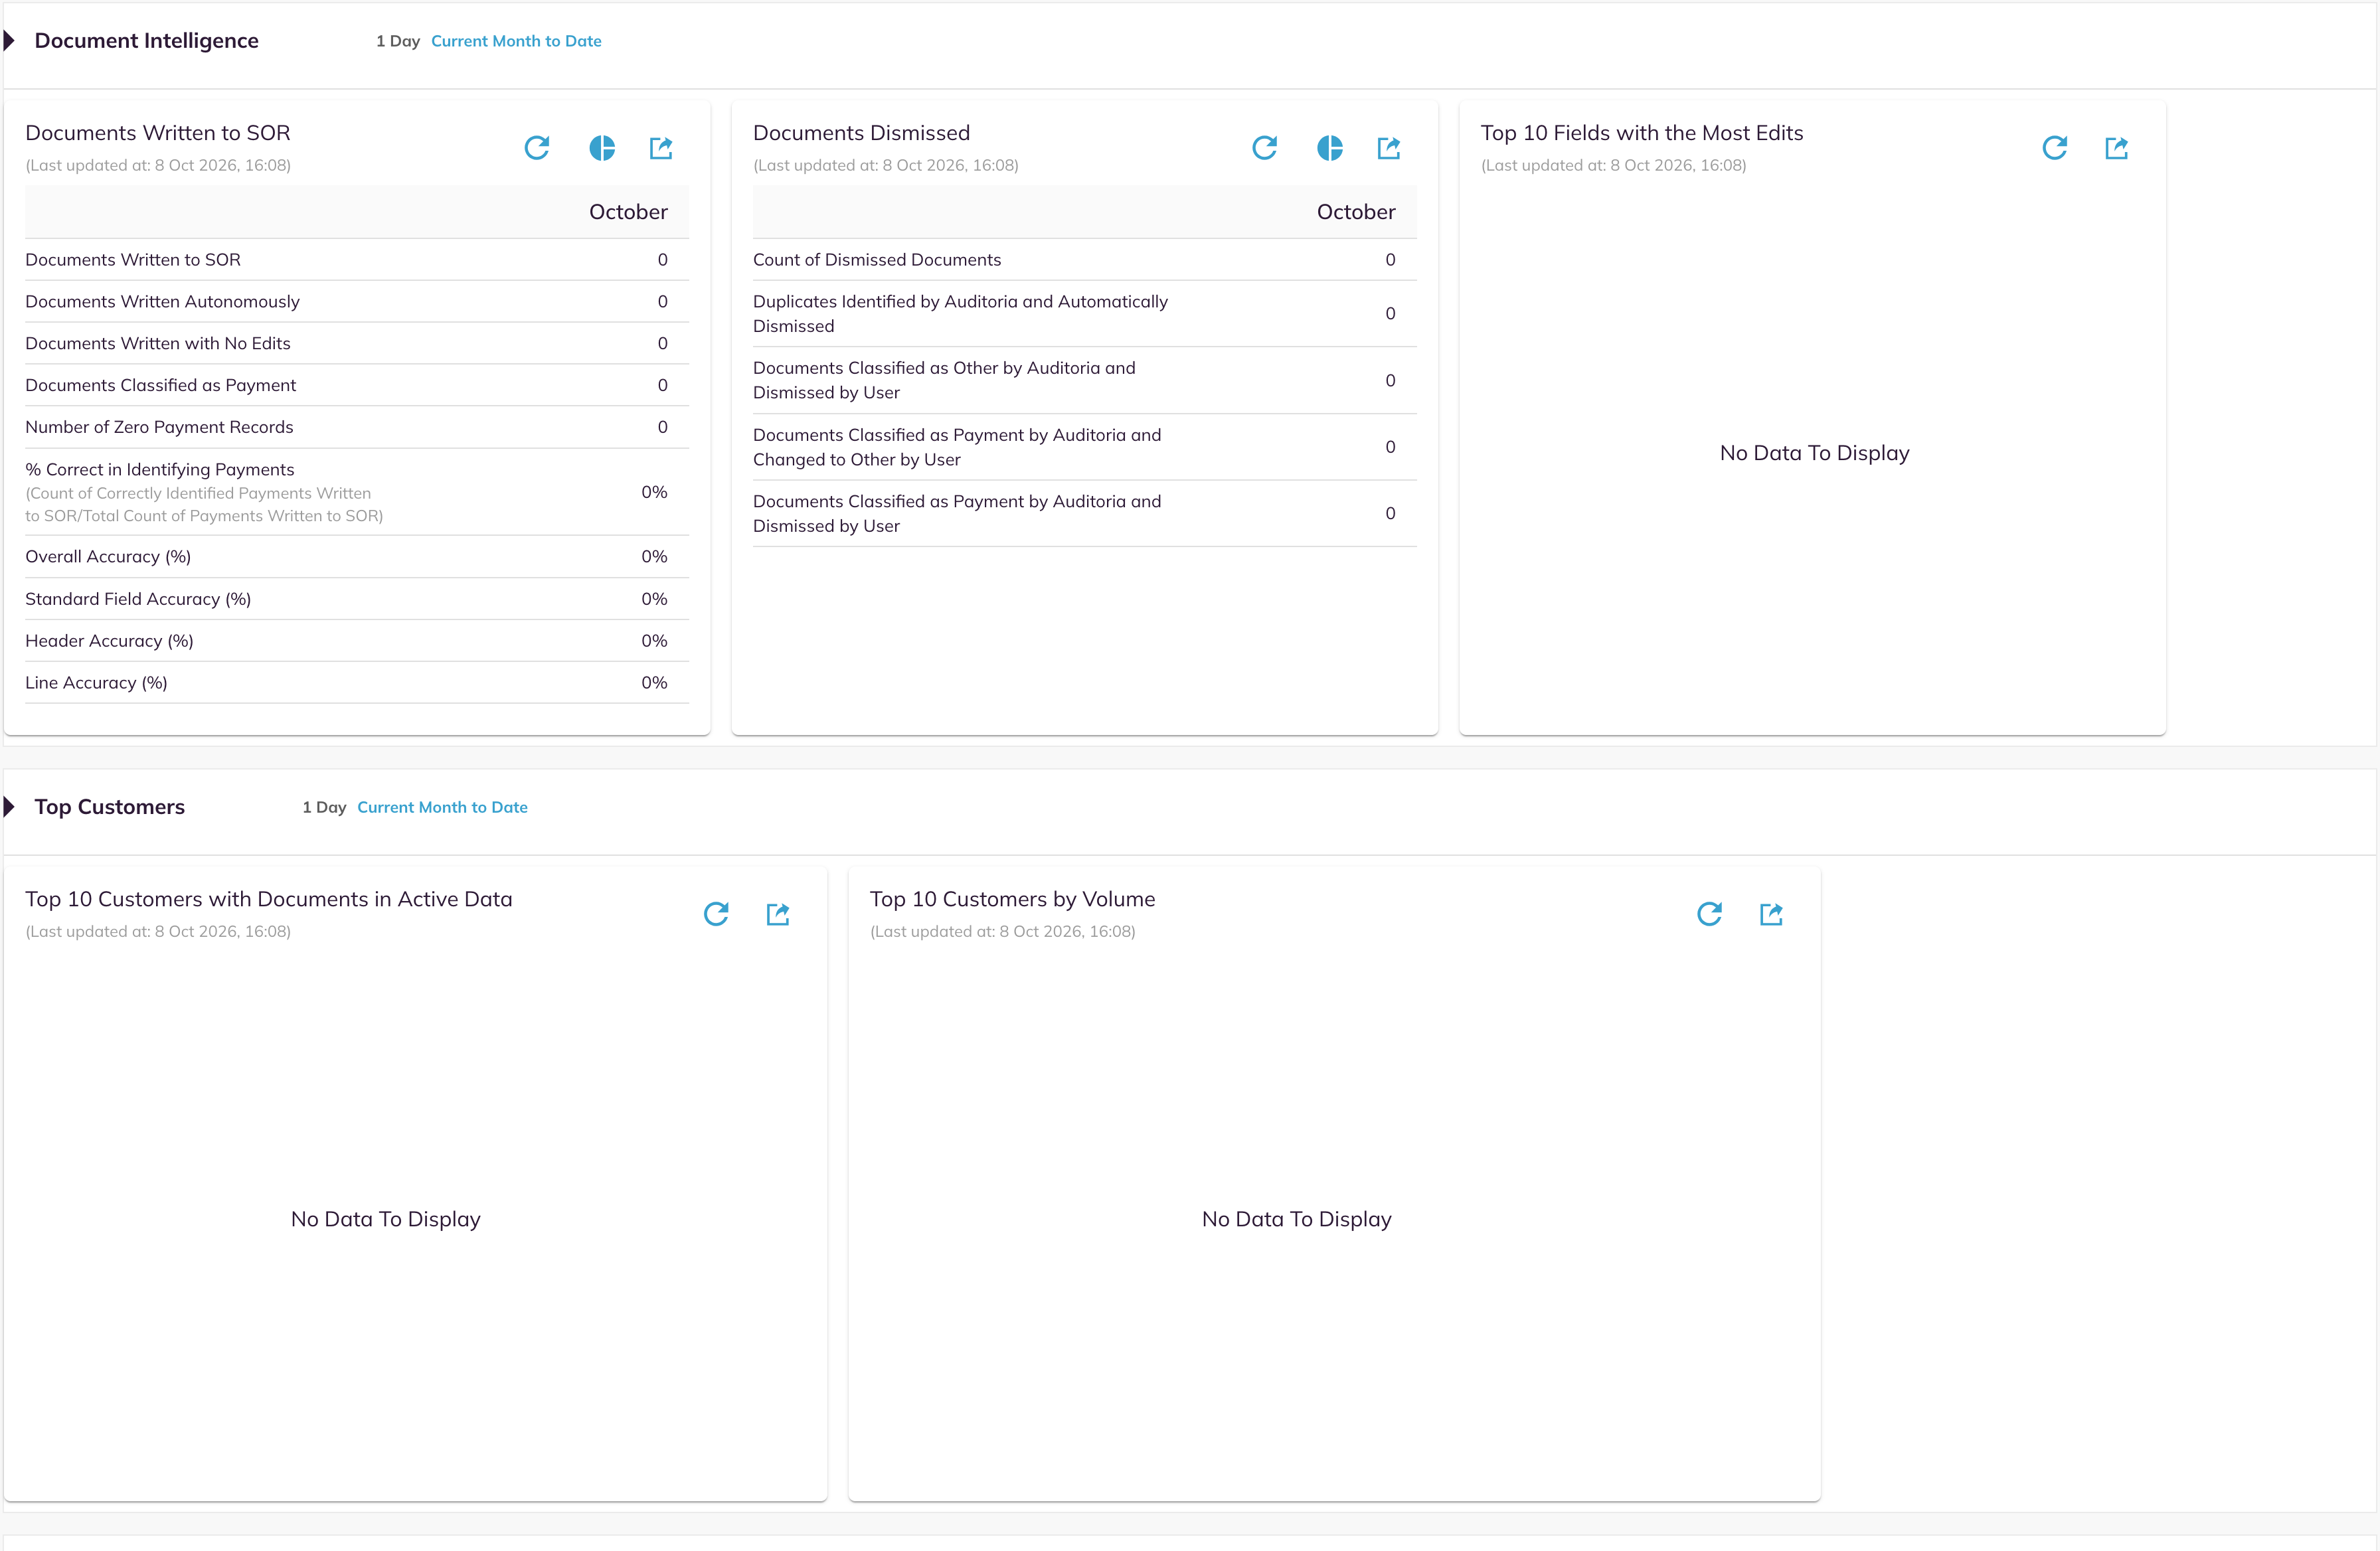Viewport: 2380px width, 1551px height.
Task: Refresh Top 10 Customers by Volume card
Action: (x=1710, y=914)
